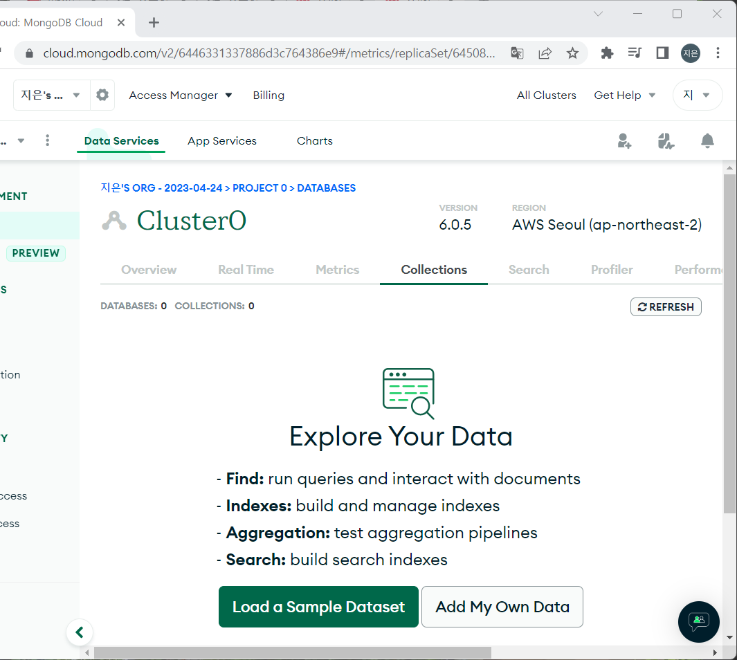Close the MongoDB Cloud browser tab
Screen dimensions: 737x660
click(x=121, y=23)
